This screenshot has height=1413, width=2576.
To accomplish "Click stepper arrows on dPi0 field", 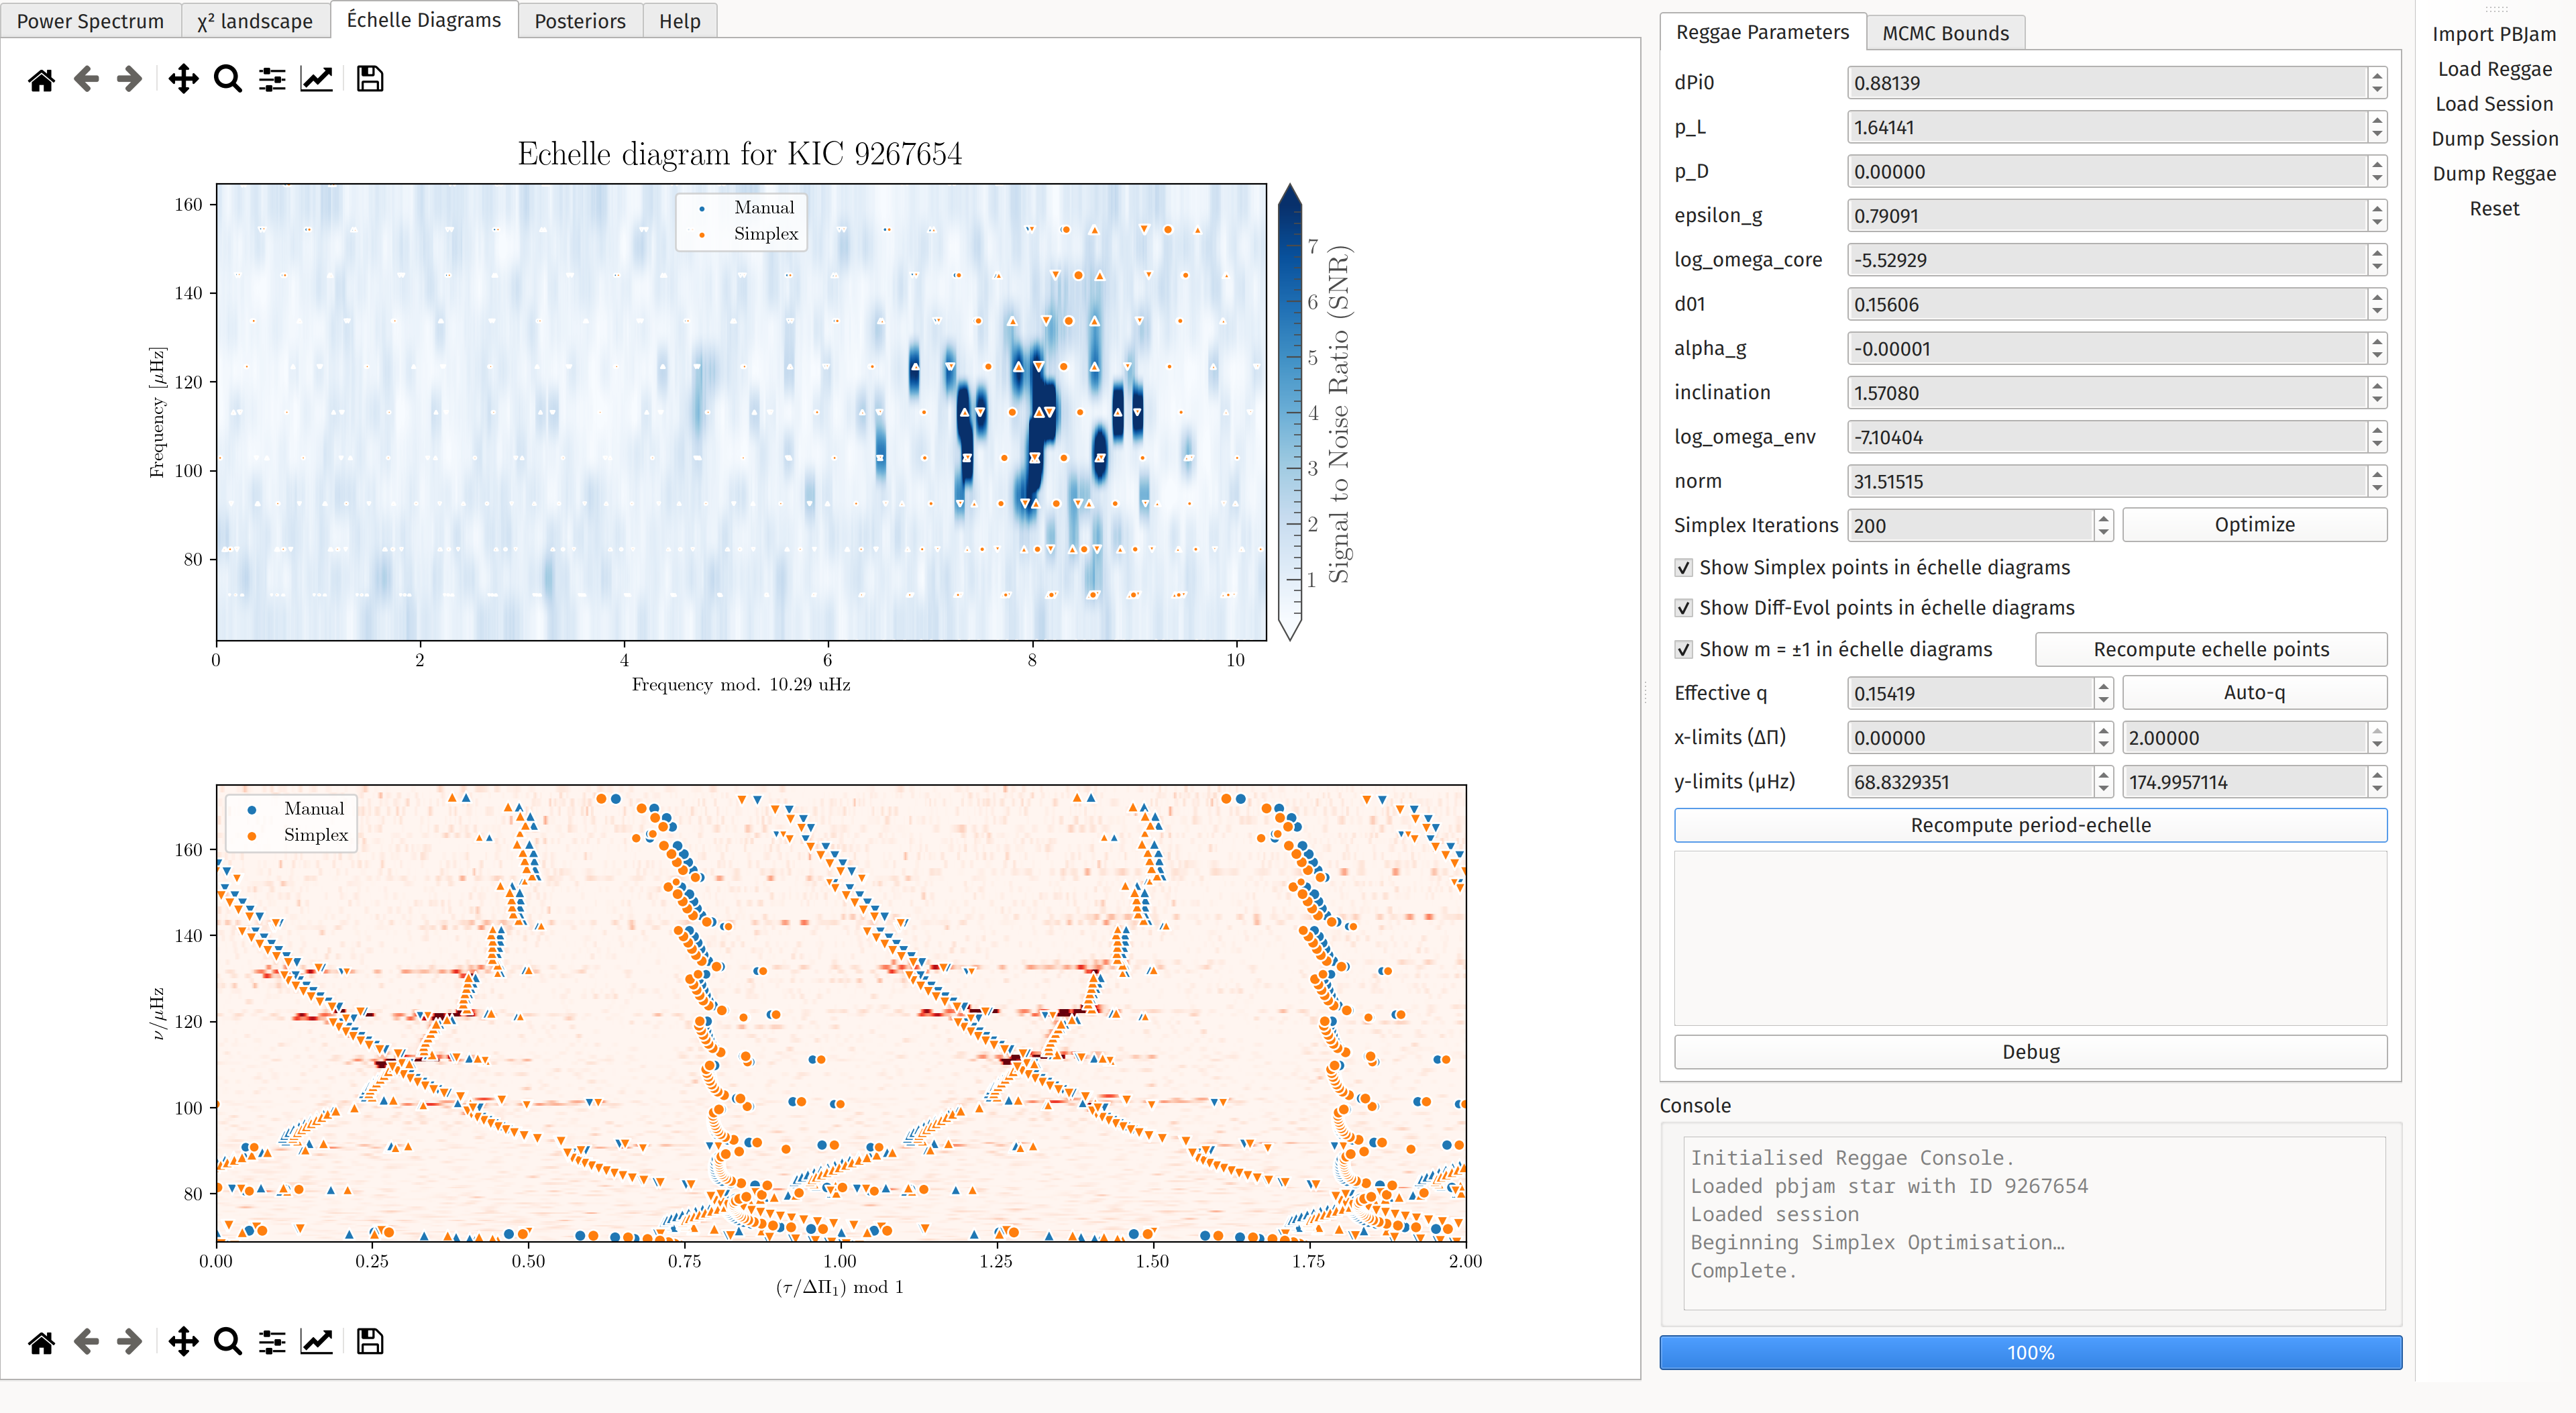I will [2377, 83].
